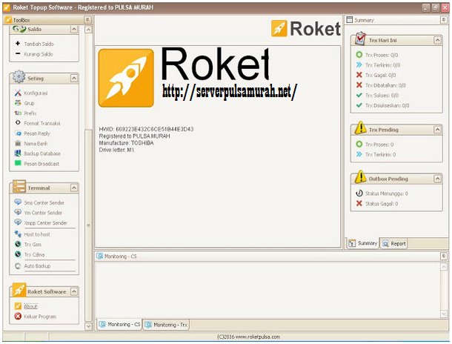The image size is (452, 344).
Task: Click the Tambah Saldo plus icon
Action: click(x=18, y=43)
